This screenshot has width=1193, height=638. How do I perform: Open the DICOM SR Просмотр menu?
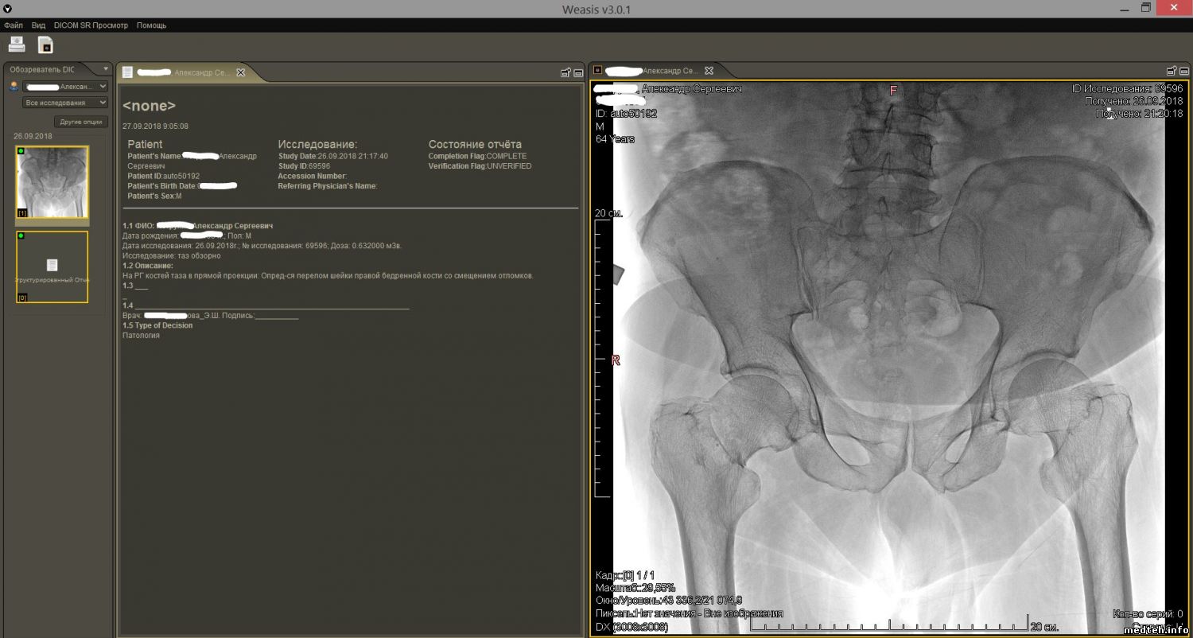pyautogui.click(x=91, y=25)
